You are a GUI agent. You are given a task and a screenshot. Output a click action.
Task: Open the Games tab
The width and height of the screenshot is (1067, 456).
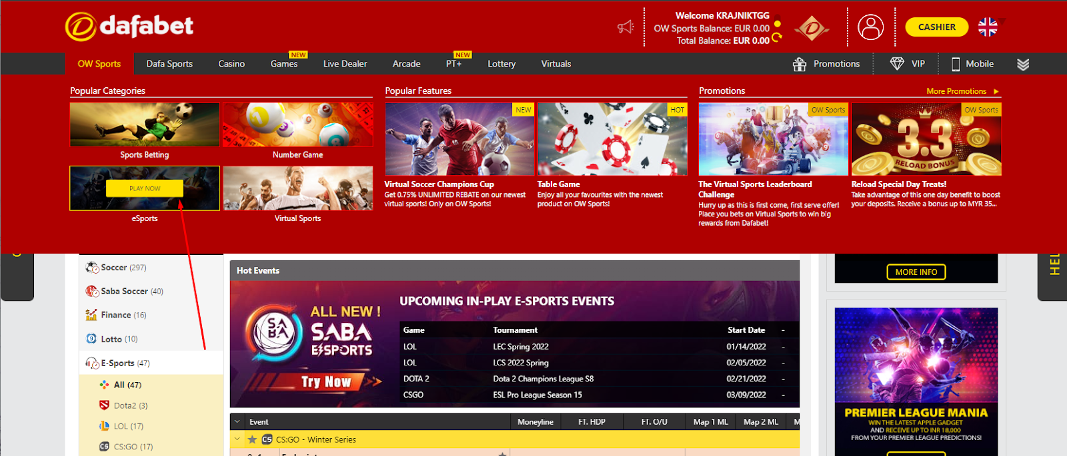(284, 64)
